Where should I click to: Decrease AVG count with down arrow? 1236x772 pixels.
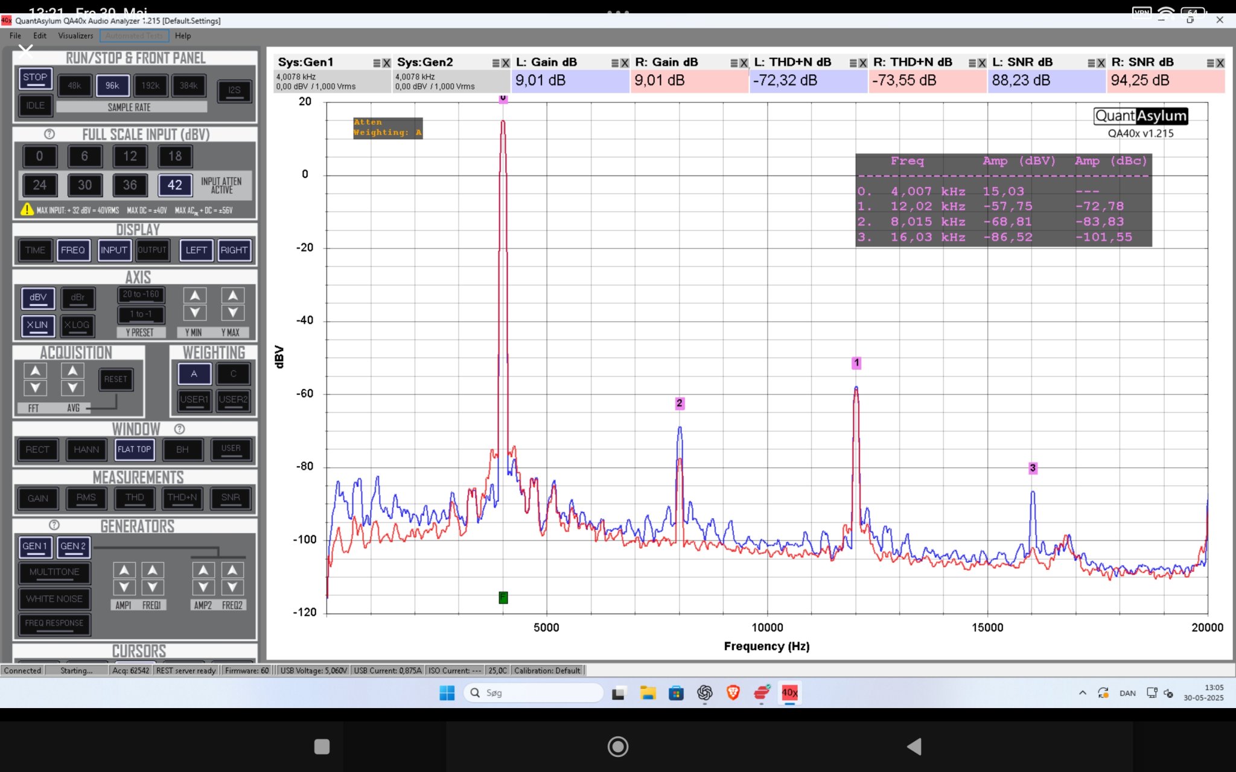pyautogui.click(x=72, y=388)
